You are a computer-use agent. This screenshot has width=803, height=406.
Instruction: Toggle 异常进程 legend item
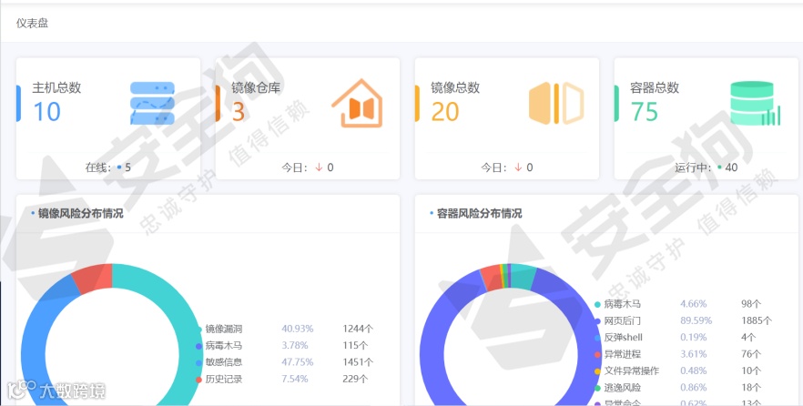618,354
